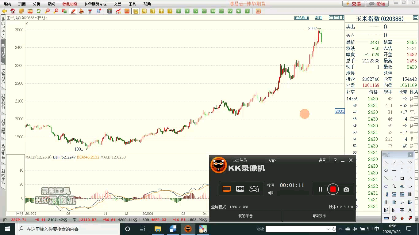Open the 工具 menu
The width and height of the screenshot is (419, 235).
(x=132, y=4)
